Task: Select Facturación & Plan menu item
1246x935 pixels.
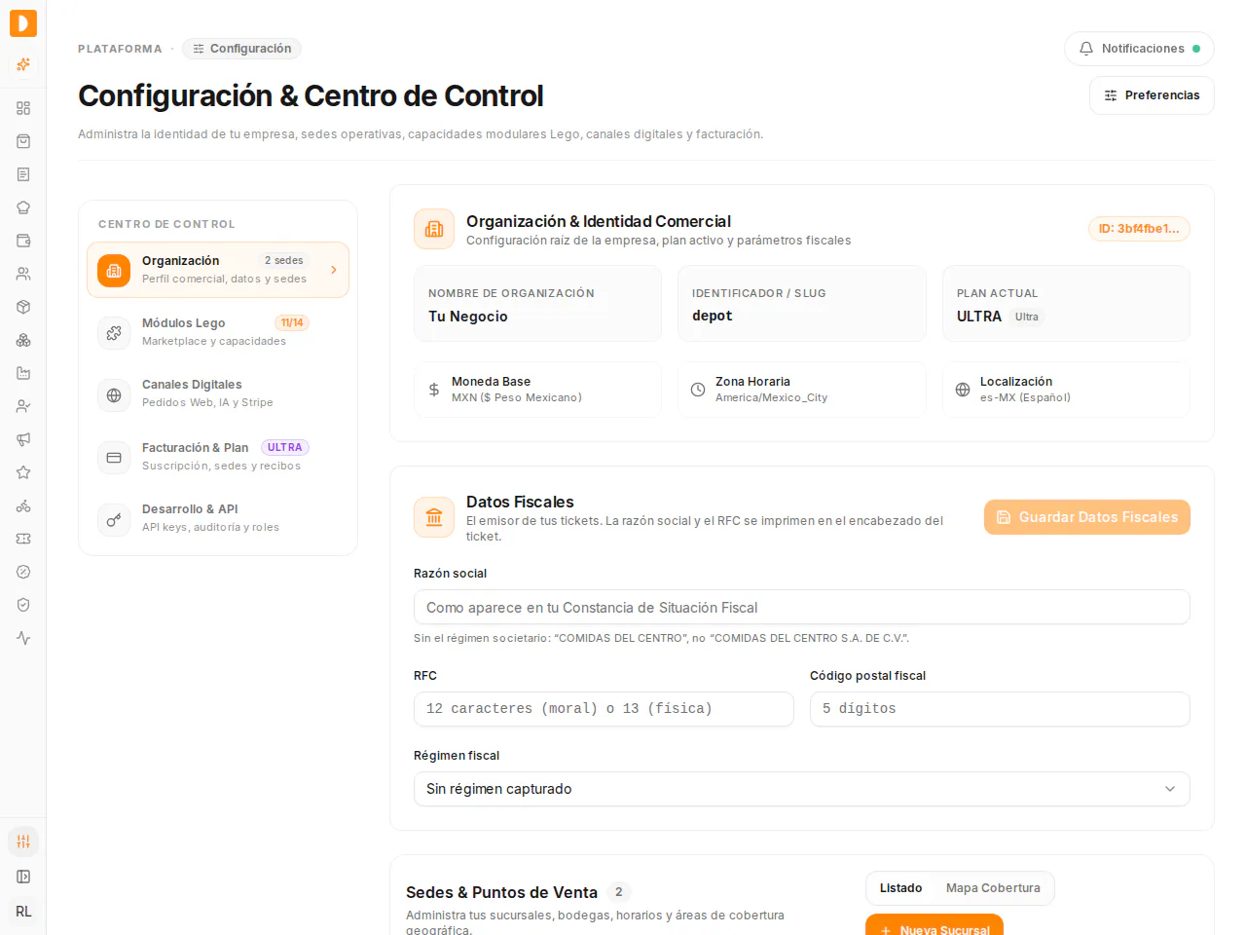Action: [x=218, y=457]
